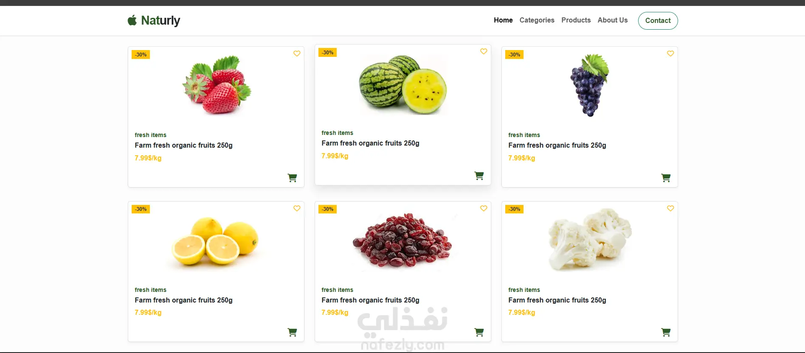Toggle the watermelon card's wishlist heart
This screenshot has height=353, width=805.
tap(484, 51)
